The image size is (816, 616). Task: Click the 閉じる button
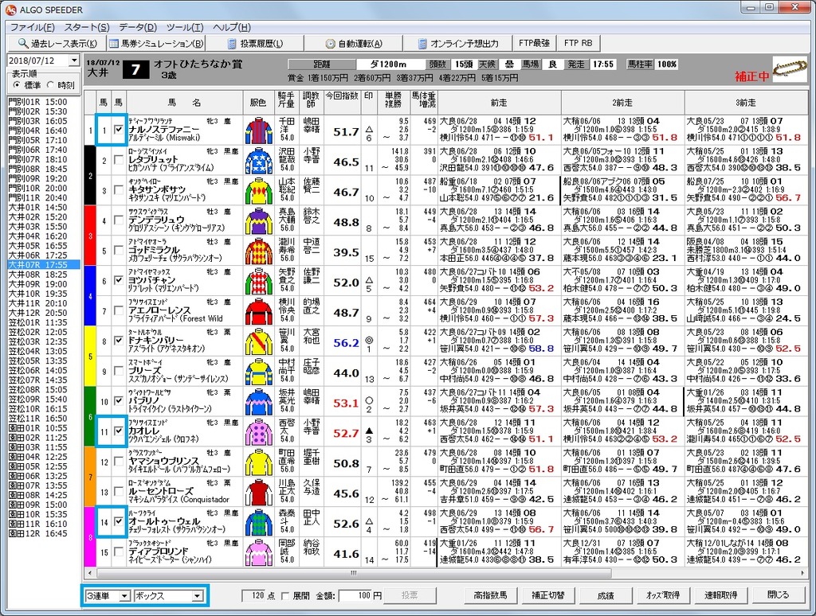778,595
